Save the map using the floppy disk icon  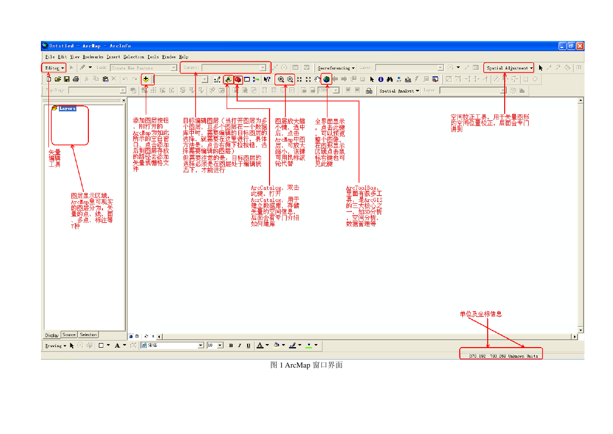[66, 79]
